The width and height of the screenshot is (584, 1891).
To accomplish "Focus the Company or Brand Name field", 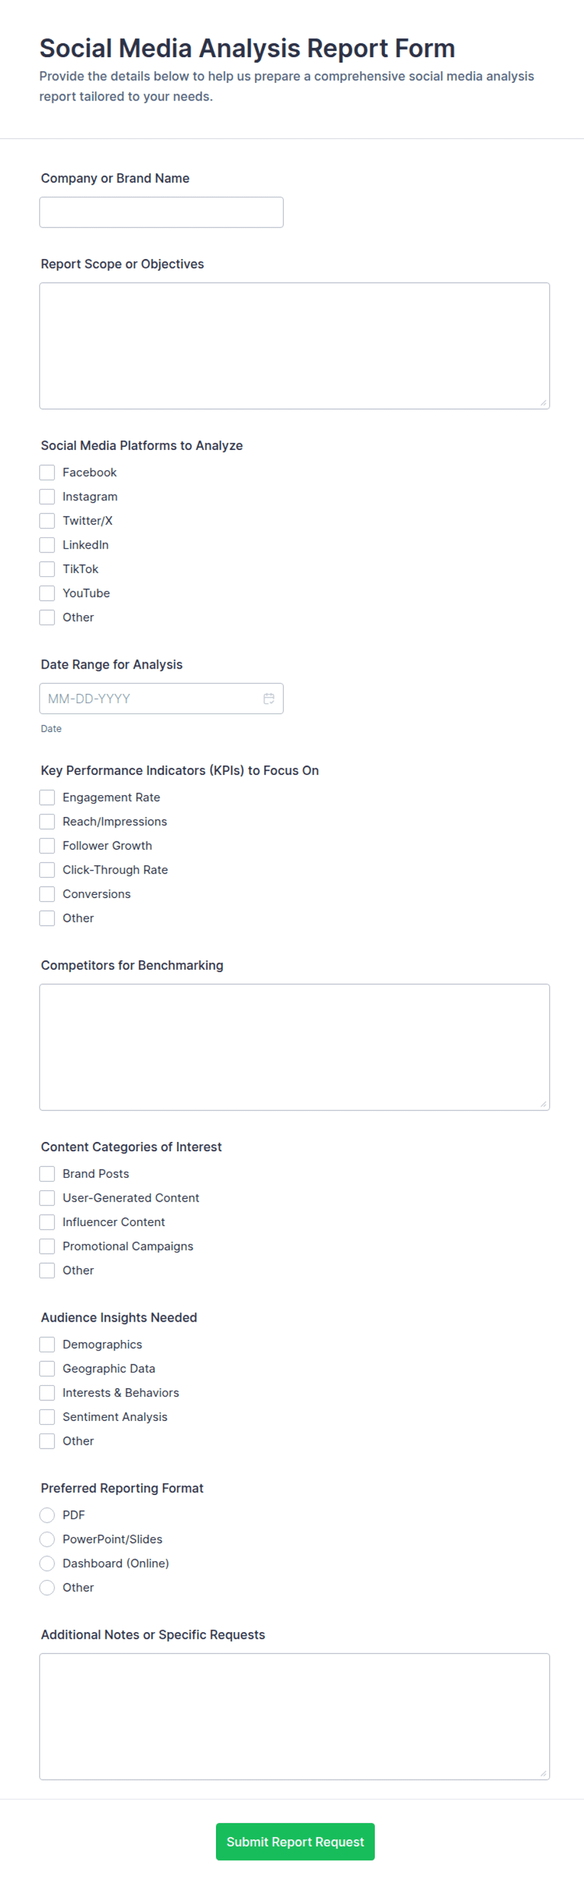I will click(x=161, y=212).
